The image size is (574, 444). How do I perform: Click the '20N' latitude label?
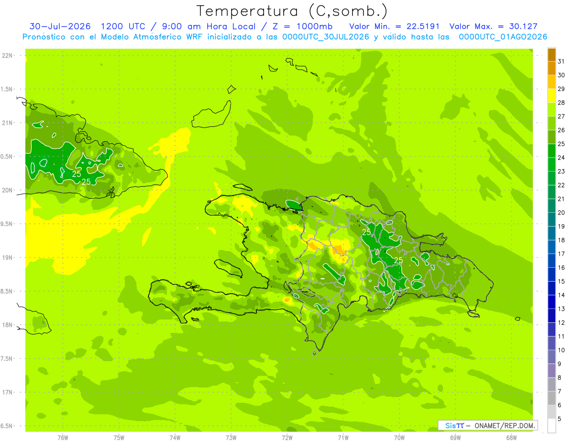point(7,190)
